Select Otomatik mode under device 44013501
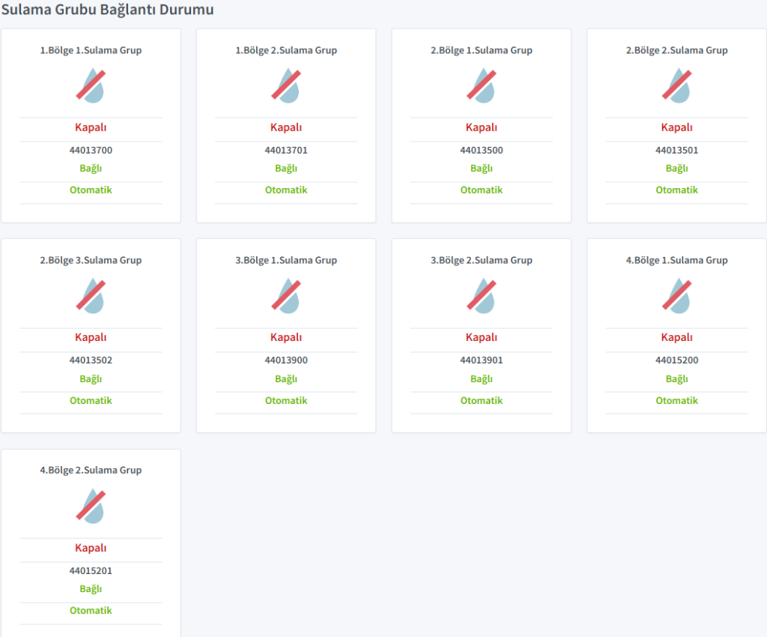Image resolution: width=767 pixels, height=637 pixels. click(x=677, y=190)
